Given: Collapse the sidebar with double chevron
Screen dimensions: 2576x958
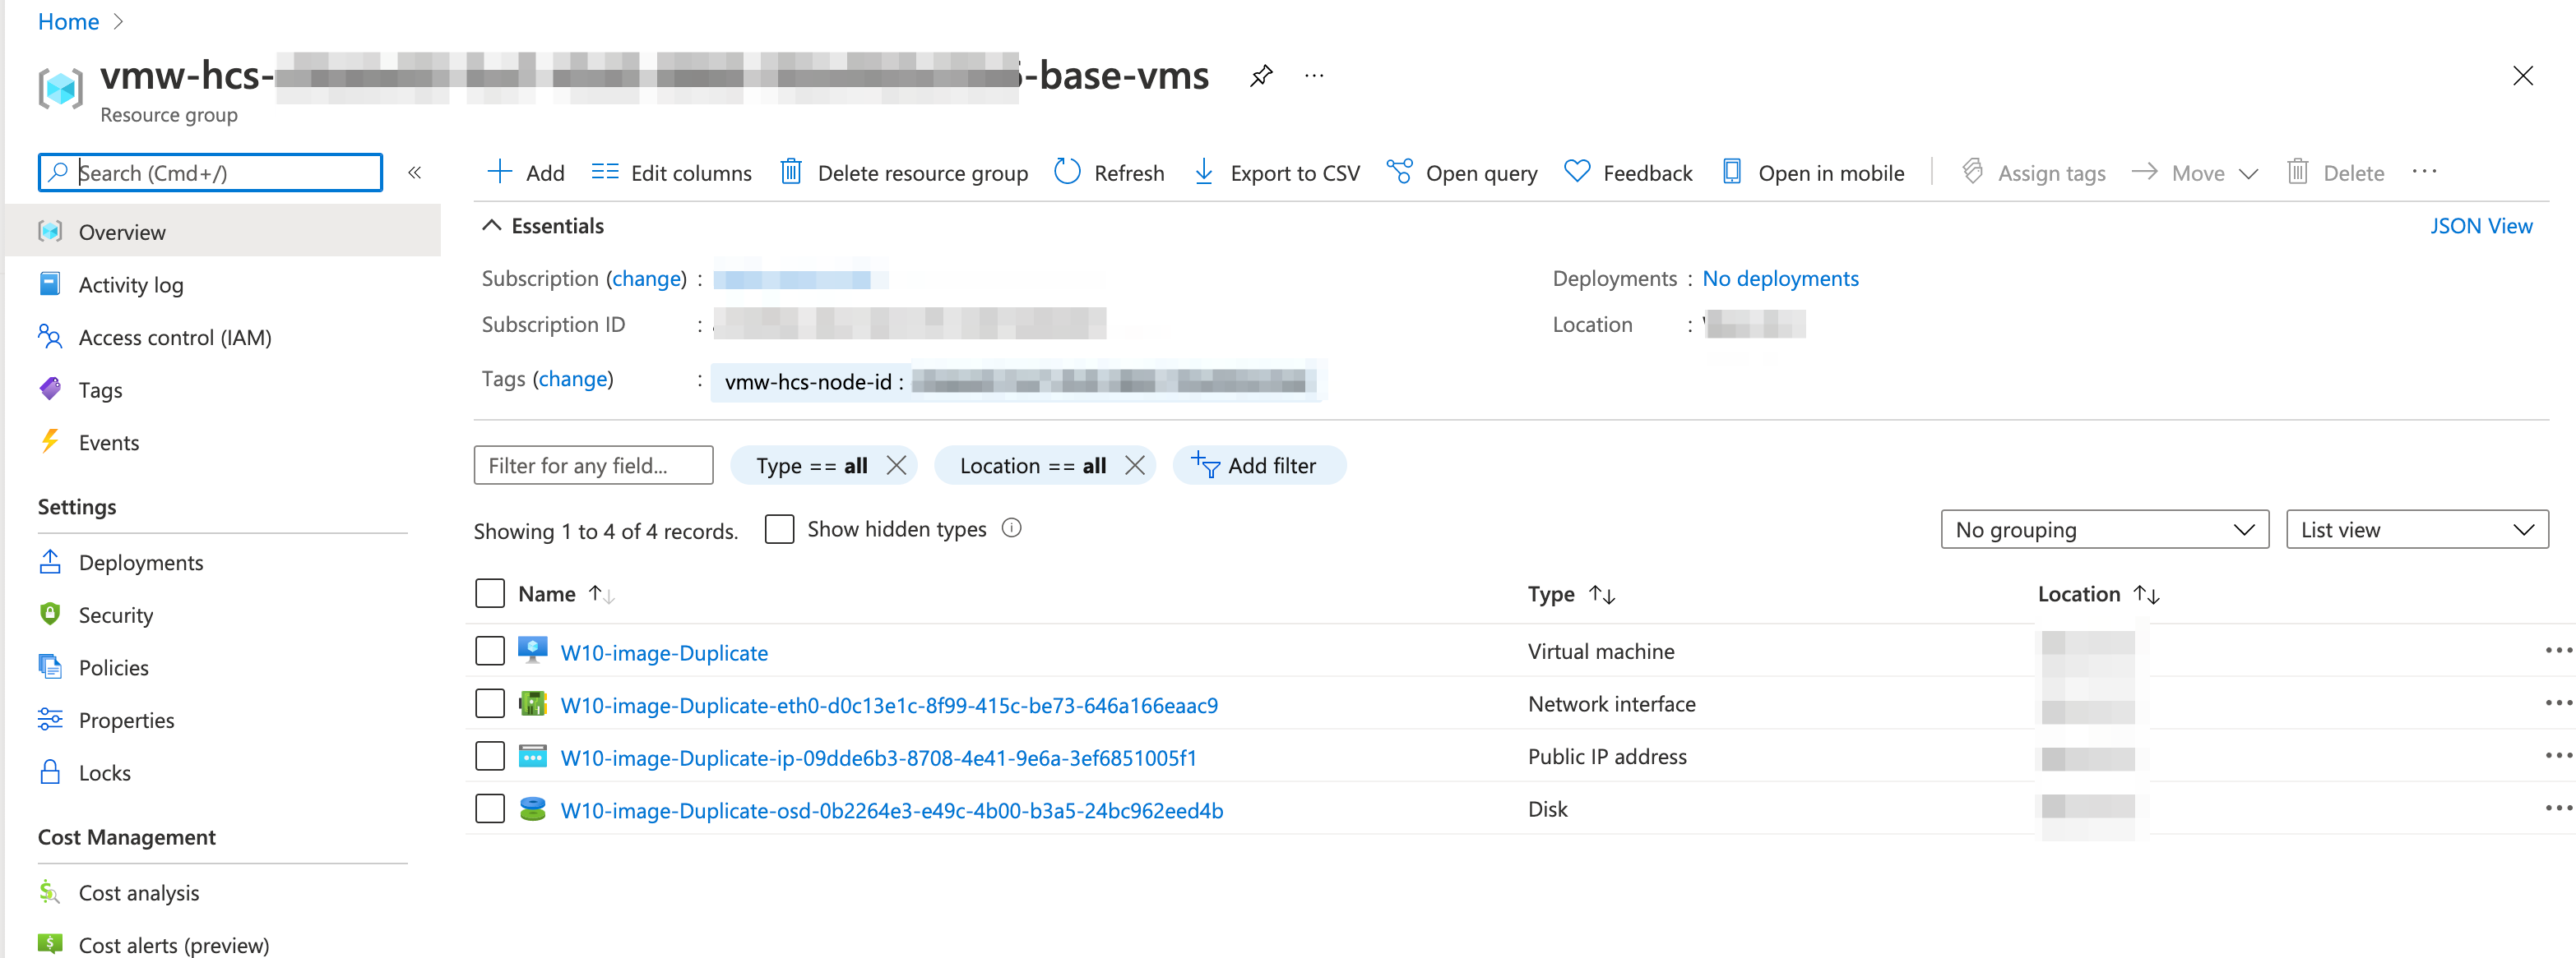Looking at the screenshot, I should pos(415,173).
